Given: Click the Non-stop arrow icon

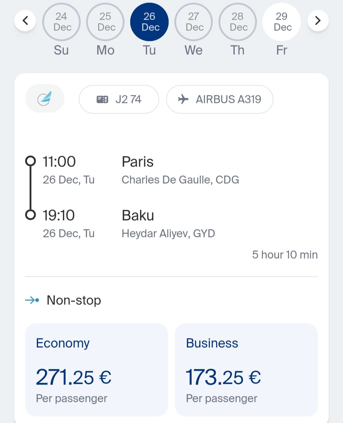Looking at the screenshot, I should (32, 300).
